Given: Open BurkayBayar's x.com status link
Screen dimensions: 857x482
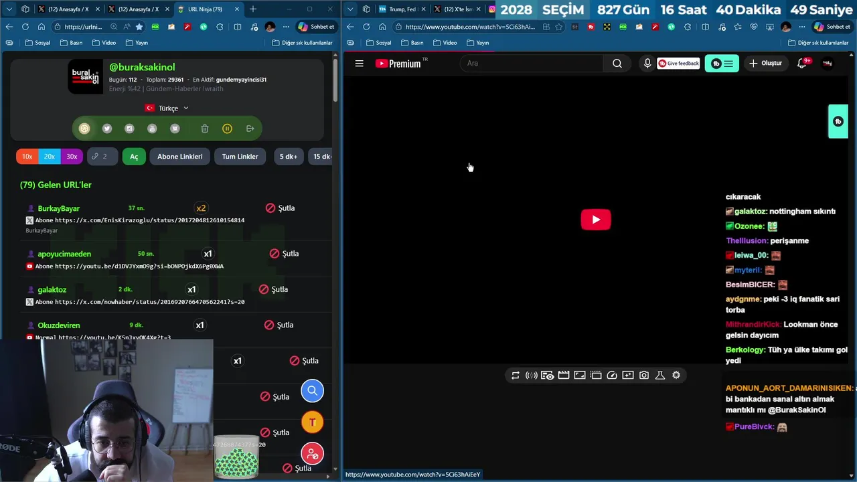Looking at the screenshot, I should pyautogui.click(x=149, y=220).
